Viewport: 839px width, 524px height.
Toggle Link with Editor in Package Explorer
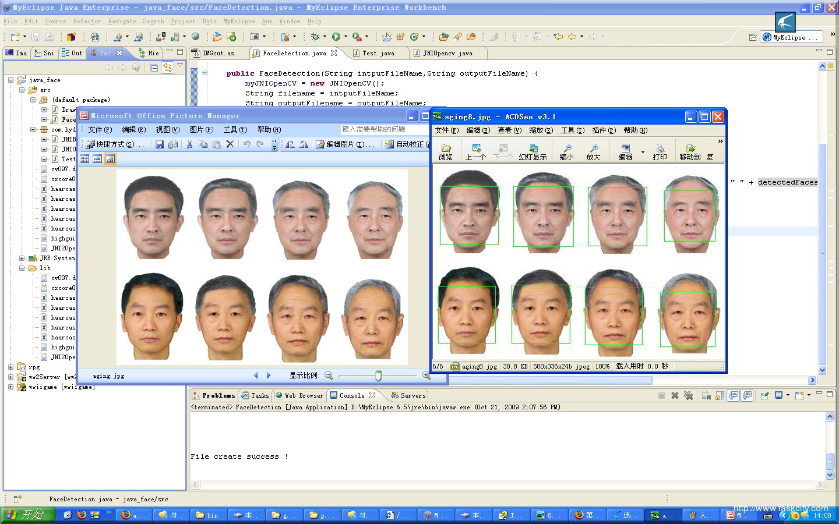(167, 68)
